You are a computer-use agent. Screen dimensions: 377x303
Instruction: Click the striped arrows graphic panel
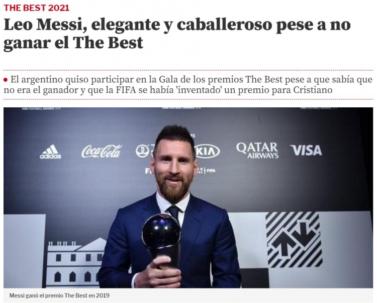[294, 240]
